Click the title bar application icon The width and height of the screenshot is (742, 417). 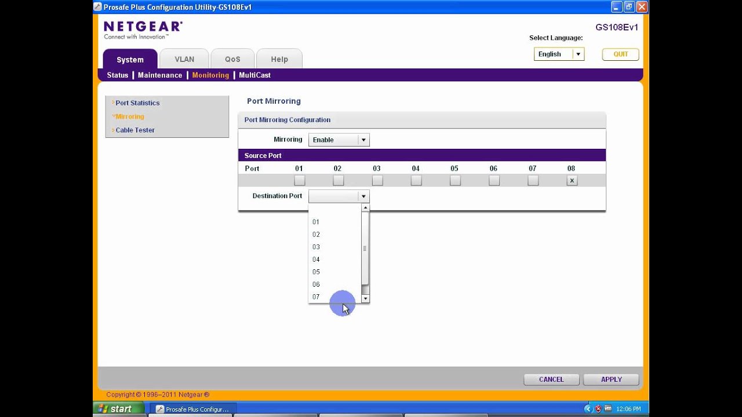click(x=97, y=7)
